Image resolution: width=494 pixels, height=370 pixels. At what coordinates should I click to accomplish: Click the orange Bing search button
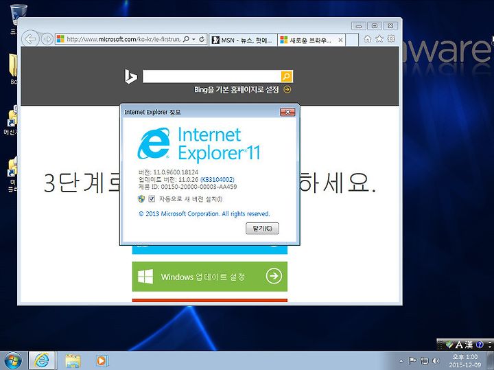click(x=287, y=77)
